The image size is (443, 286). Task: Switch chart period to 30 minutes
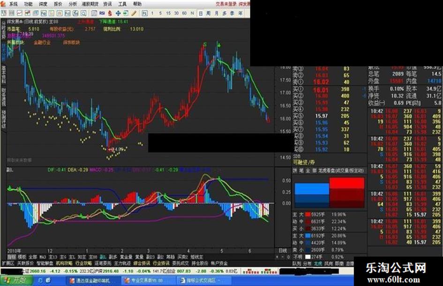(176, 13)
